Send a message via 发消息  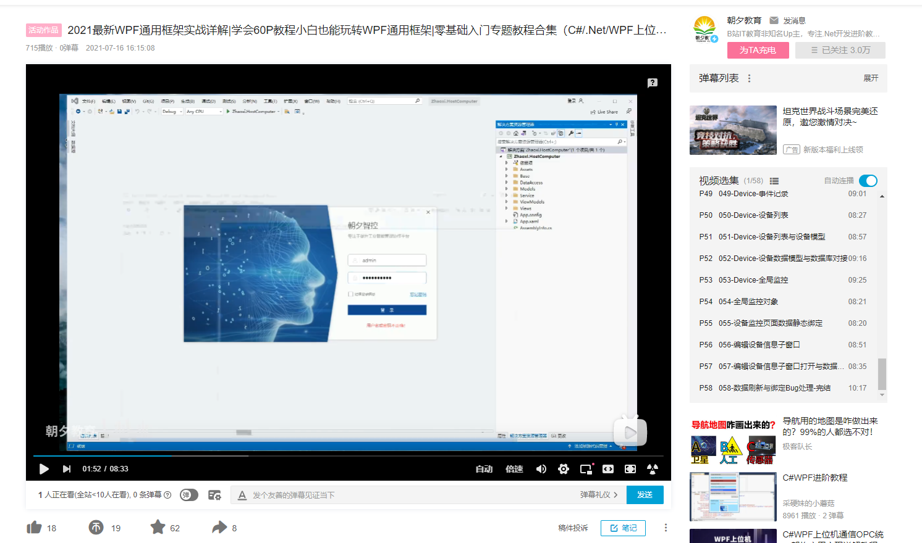[788, 20]
